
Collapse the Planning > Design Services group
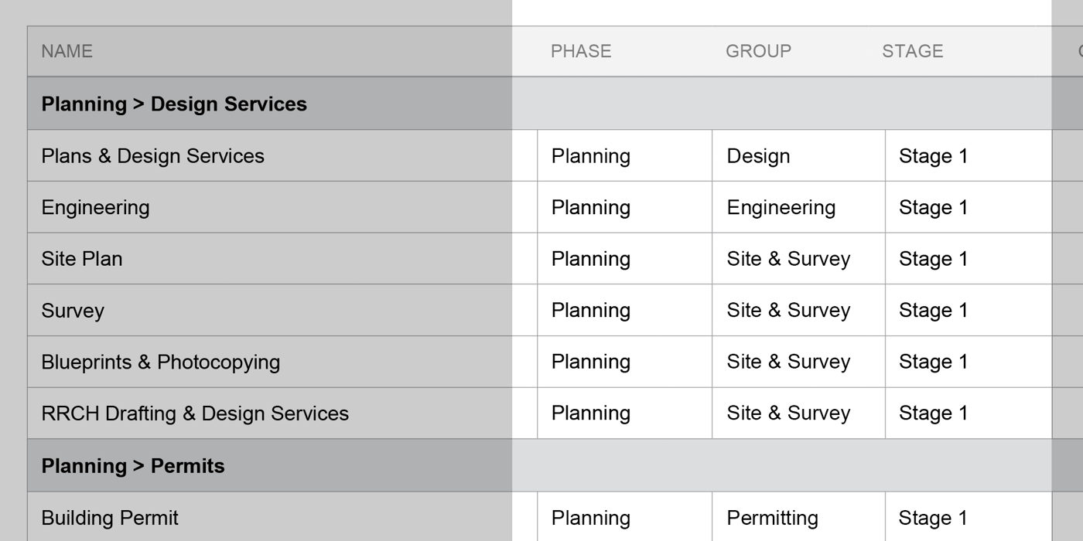[x=173, y=103]
